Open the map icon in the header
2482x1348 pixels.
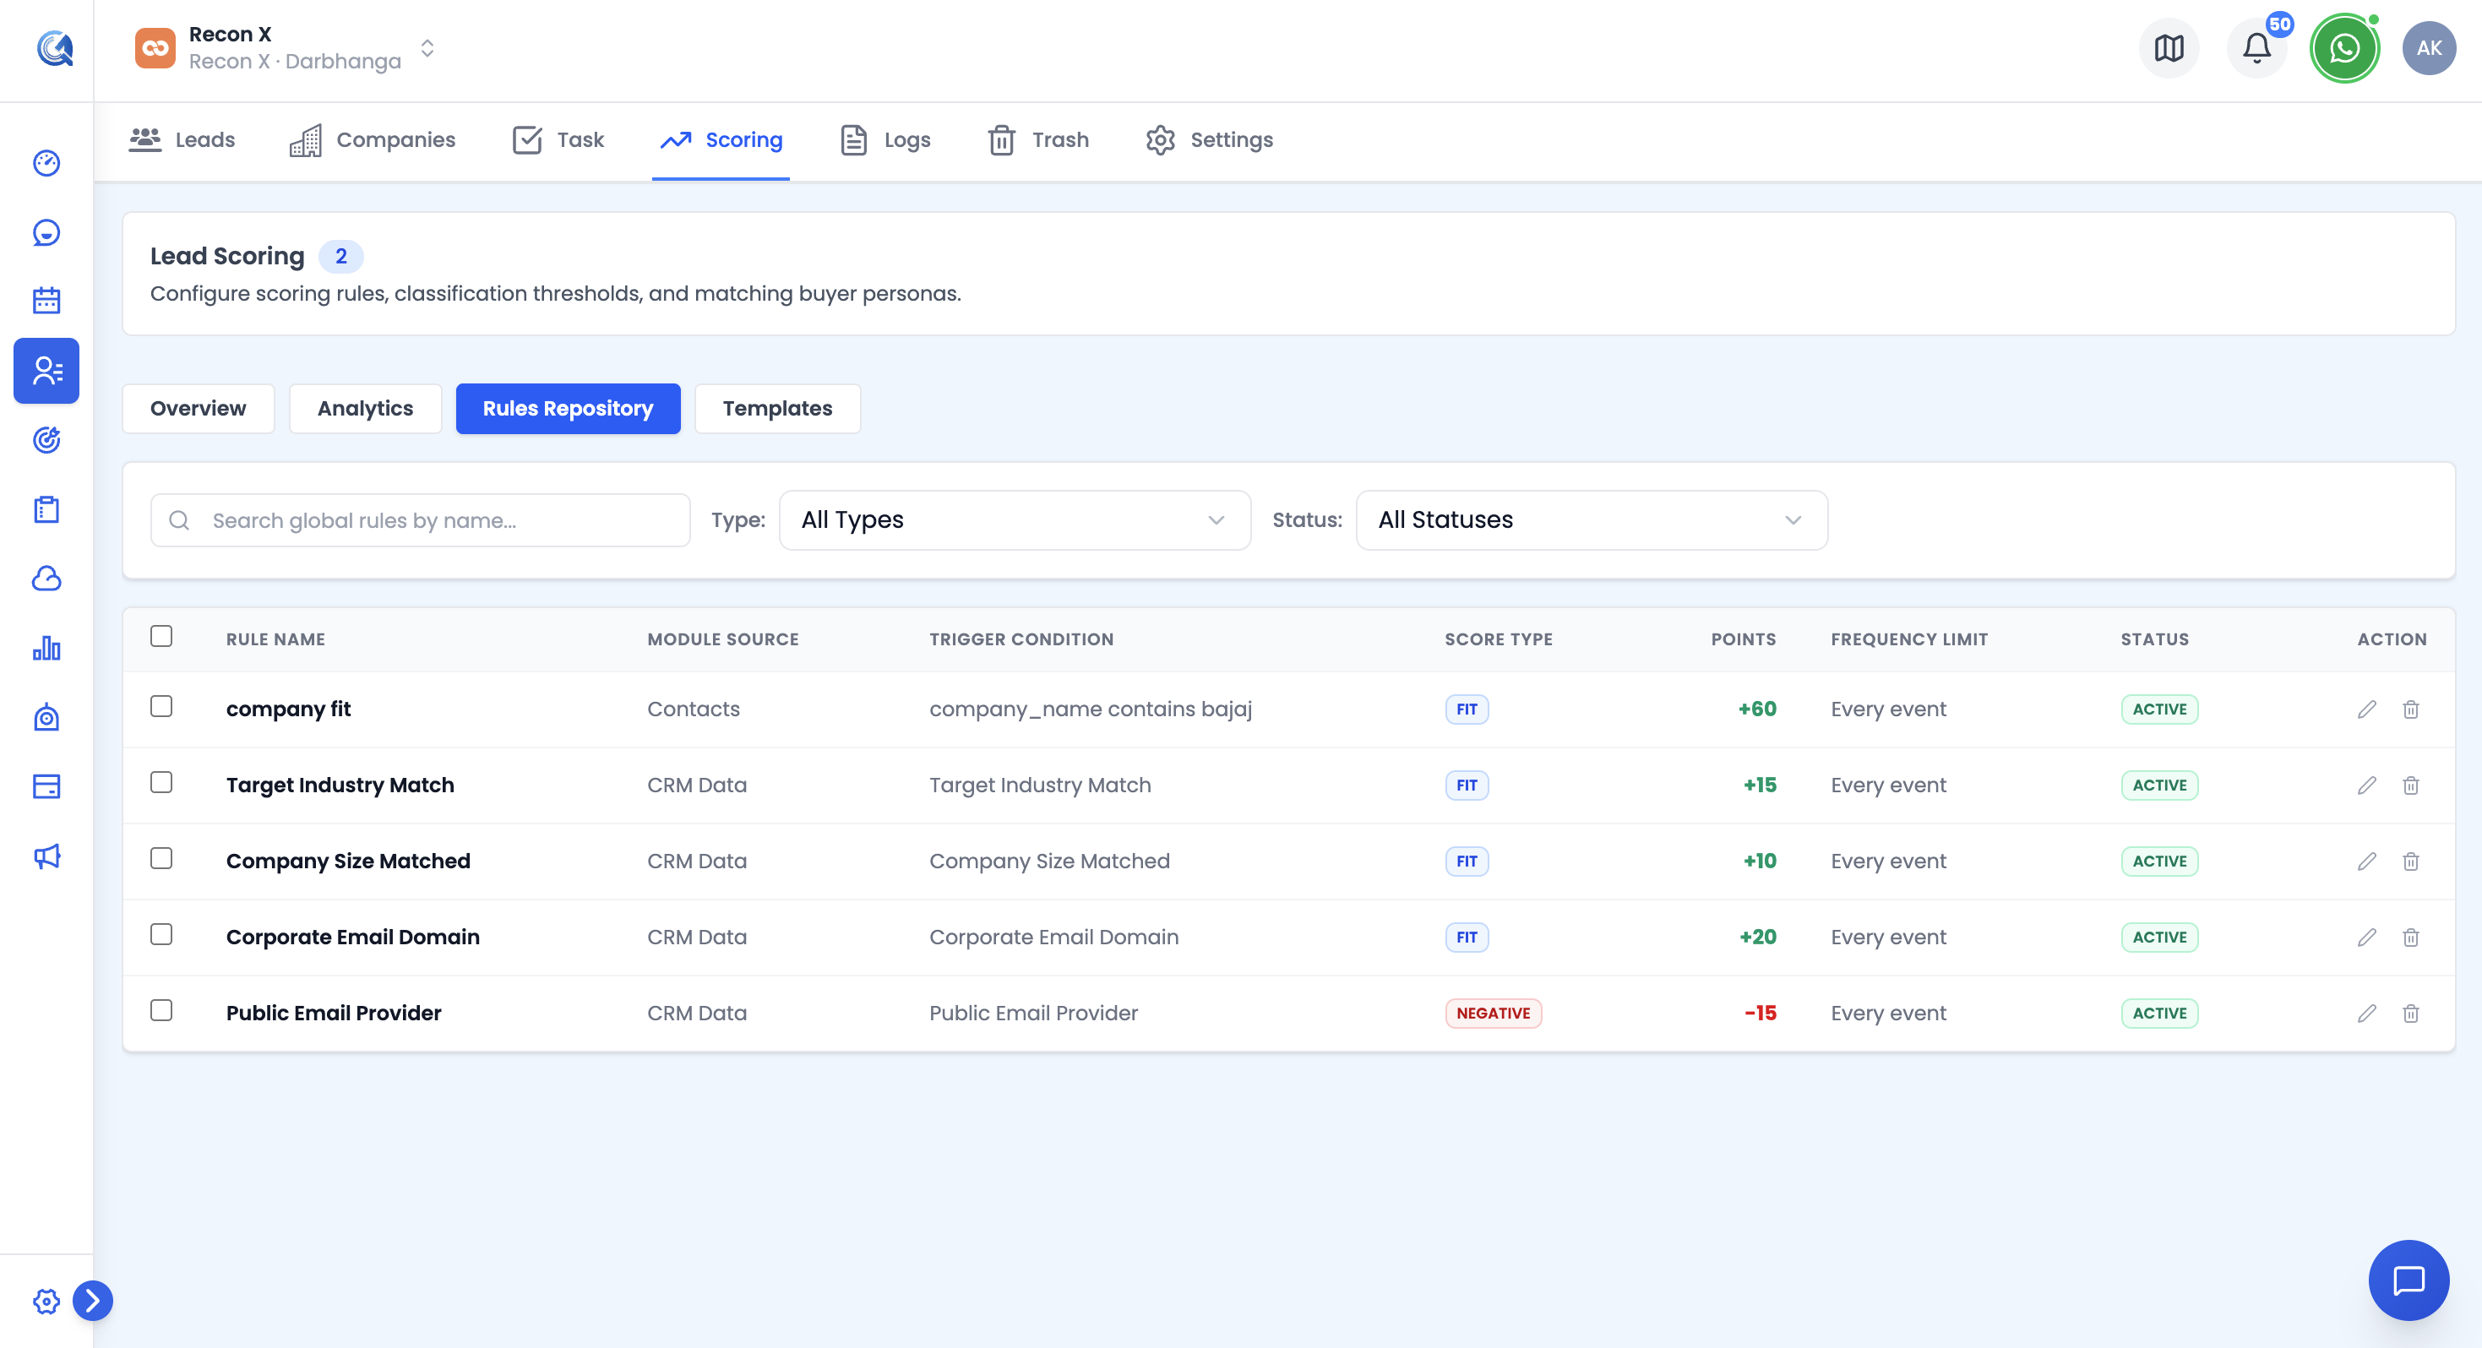pyautogui.click(x=2168, y=47)
